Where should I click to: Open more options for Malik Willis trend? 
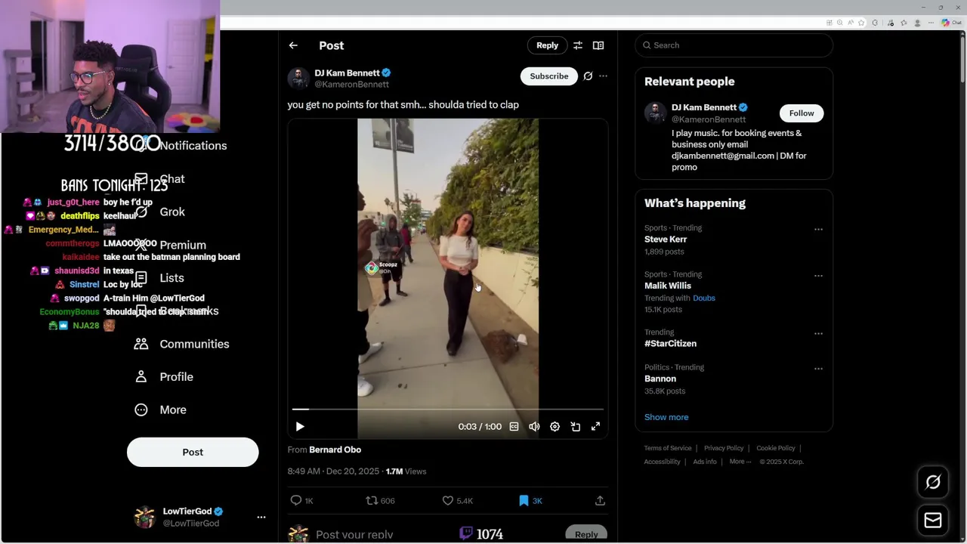pos(818,276)
